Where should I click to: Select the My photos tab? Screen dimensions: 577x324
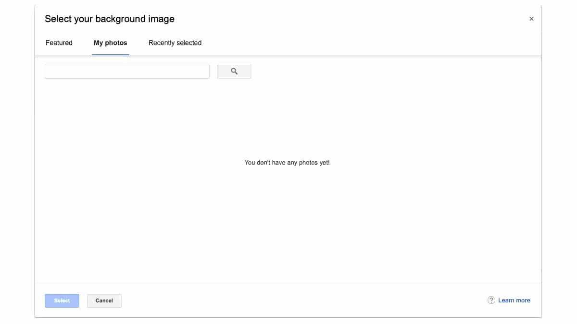pyautogui.click(x=110, y=43)
